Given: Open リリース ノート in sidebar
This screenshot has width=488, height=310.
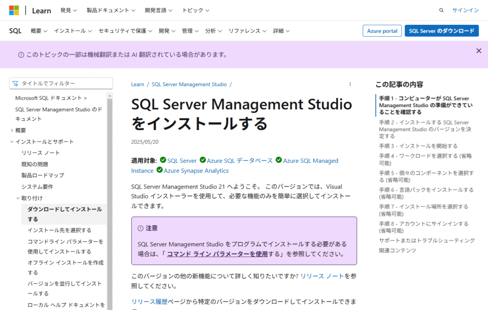Looking at the screenshot, I should pos(41,153).
